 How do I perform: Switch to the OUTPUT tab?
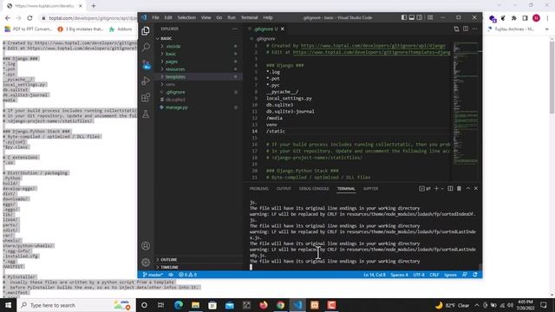(x=284, y=189)
